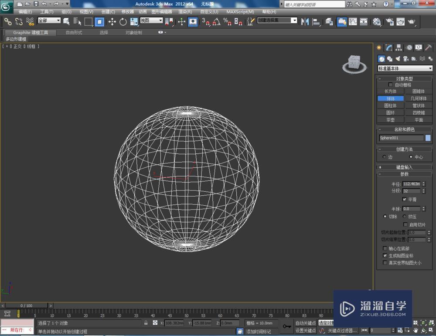
Task: Enable the 自动栅格 checkbox
Action: click(390, 85)
